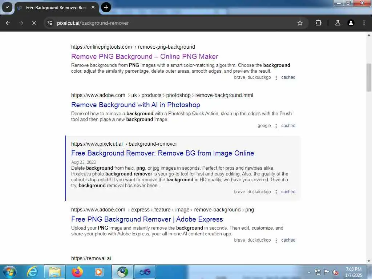Click the address bar URL field

click(x=175, y=23)
